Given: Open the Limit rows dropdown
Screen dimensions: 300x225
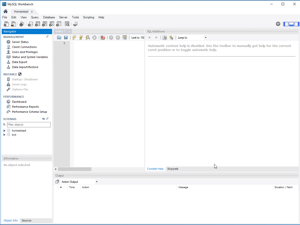Looking at the screenshot, I should 138,38.
